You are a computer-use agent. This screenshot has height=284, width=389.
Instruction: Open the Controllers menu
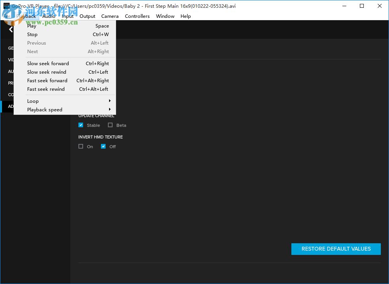tap(137, 16)
